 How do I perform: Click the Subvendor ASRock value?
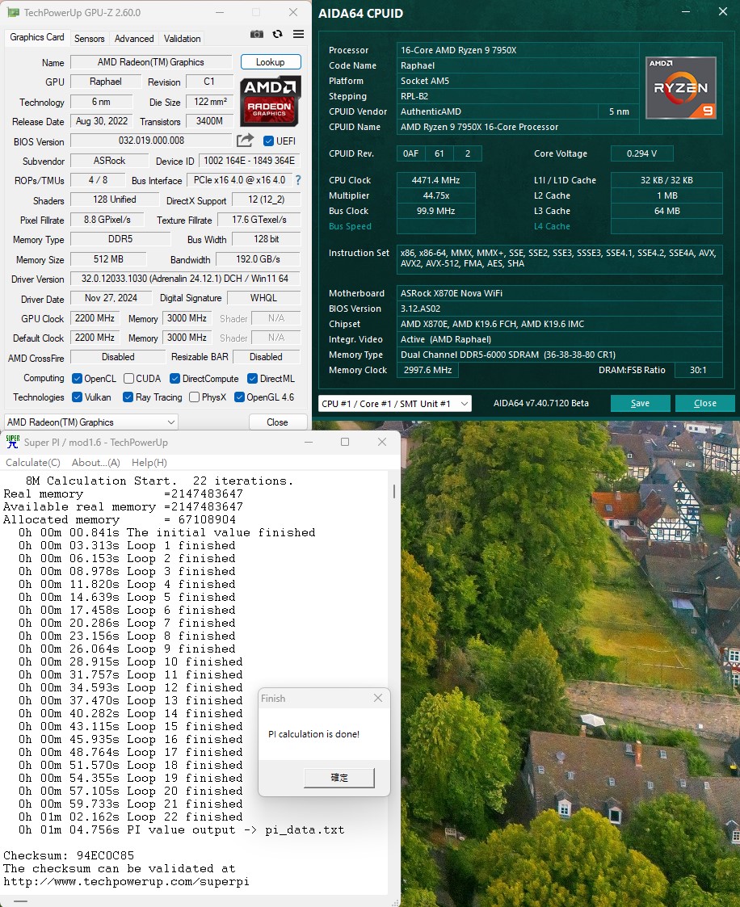[109, 160]
